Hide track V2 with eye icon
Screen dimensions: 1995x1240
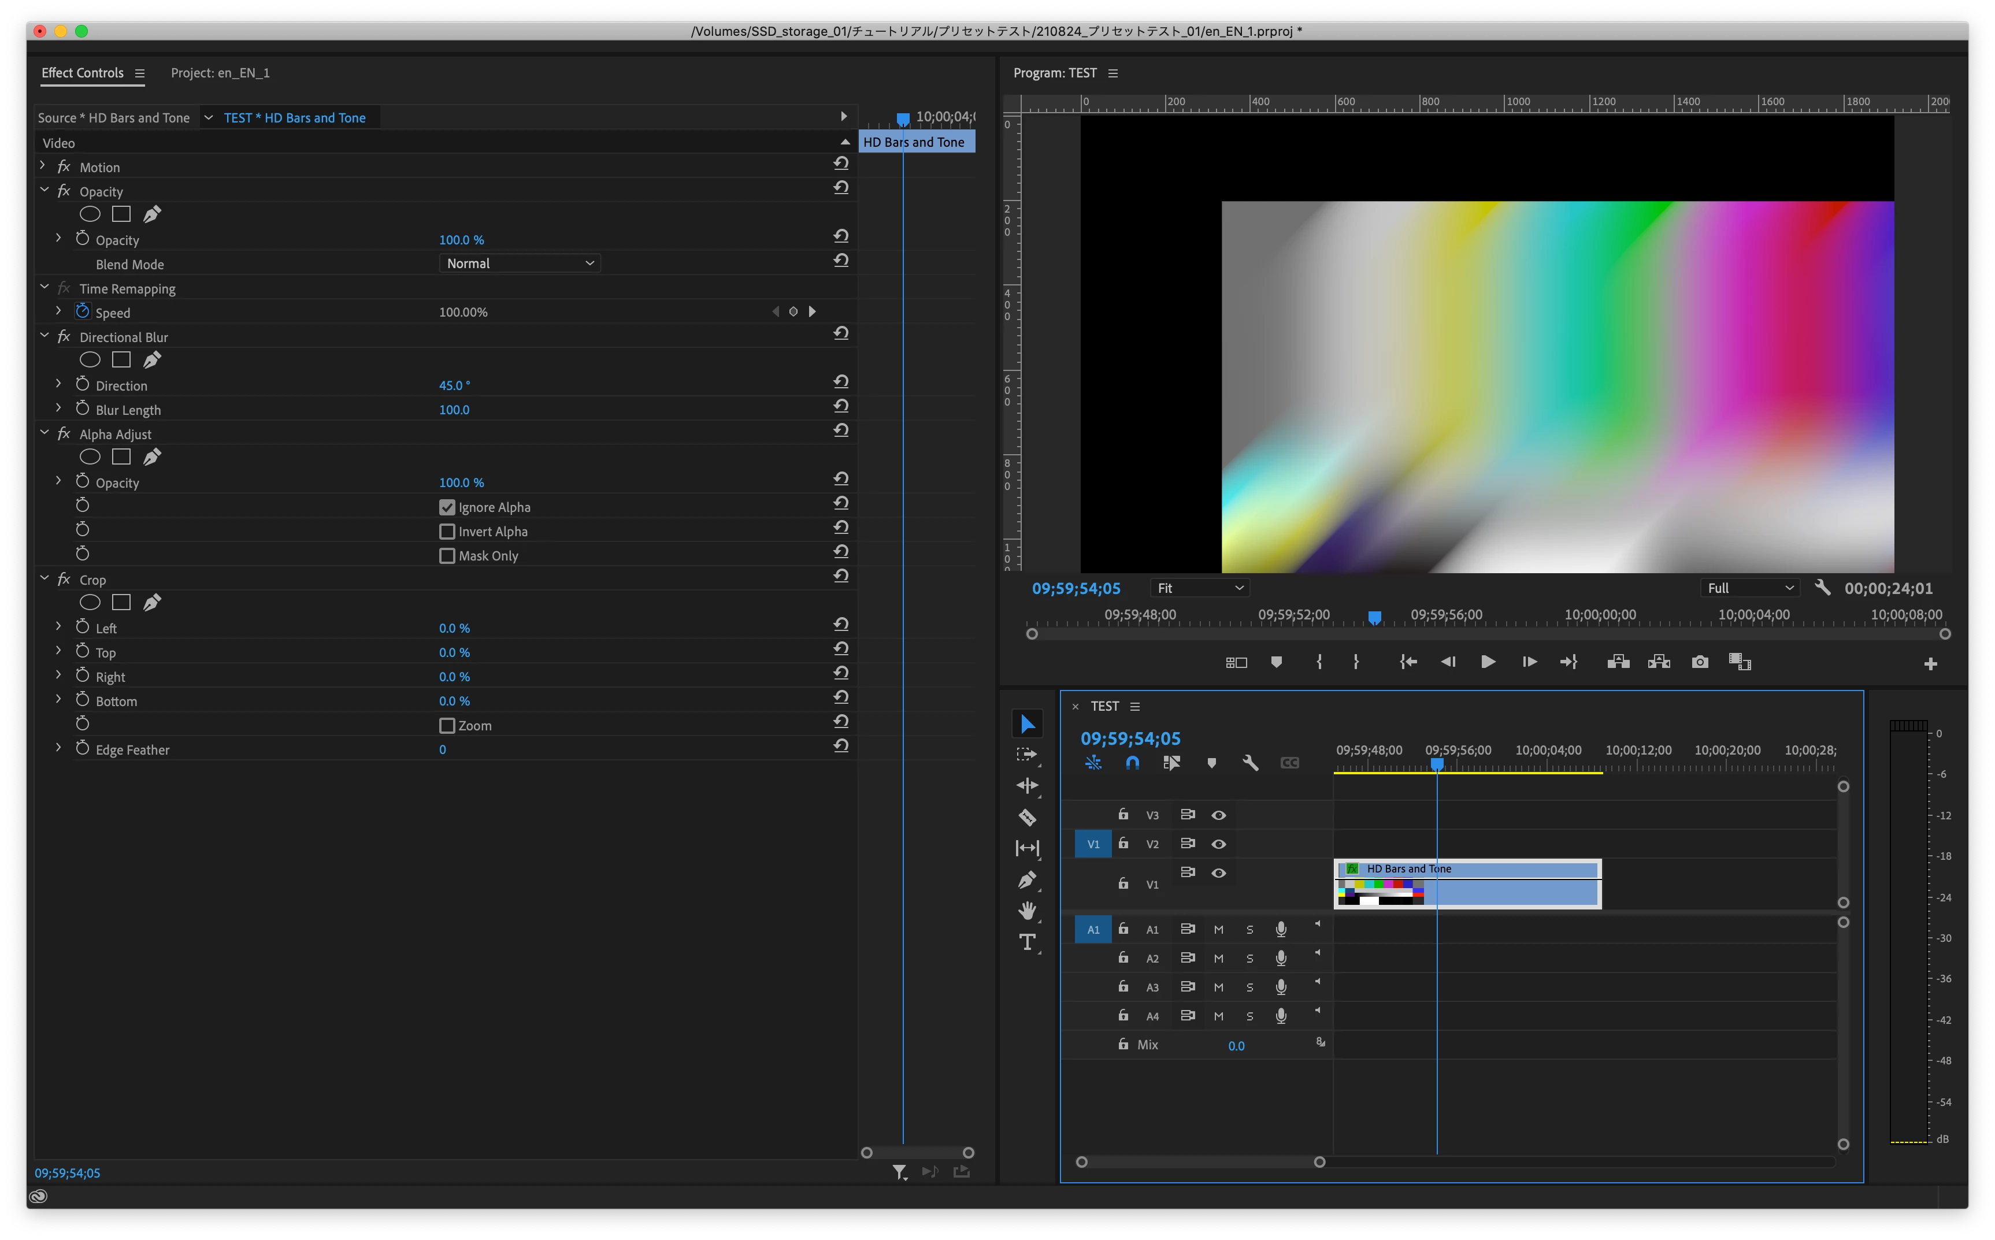tap(1219, 844)
